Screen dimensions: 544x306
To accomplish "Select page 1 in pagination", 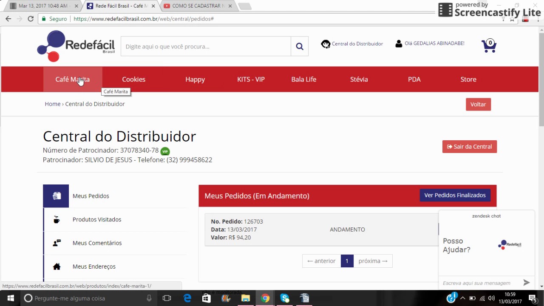I will [x=347, y=261].
